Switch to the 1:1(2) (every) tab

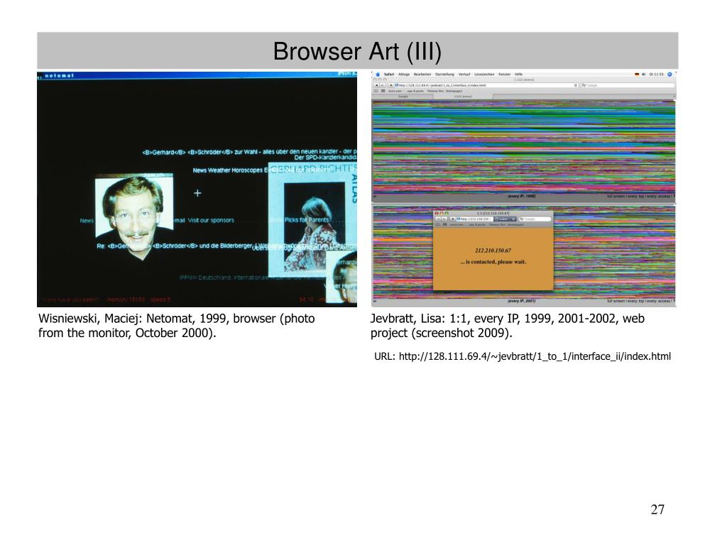(463, 97)
